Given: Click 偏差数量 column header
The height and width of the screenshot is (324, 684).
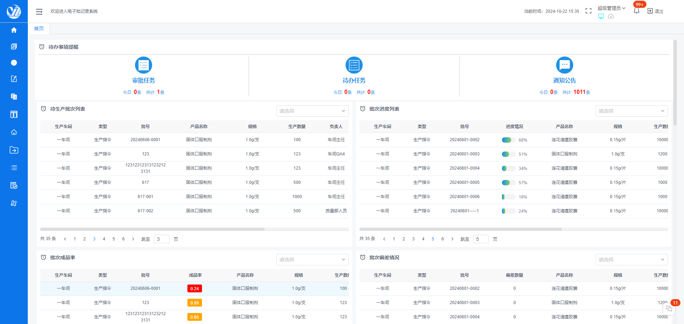Looking at the screenshot, I should (514, 275).
